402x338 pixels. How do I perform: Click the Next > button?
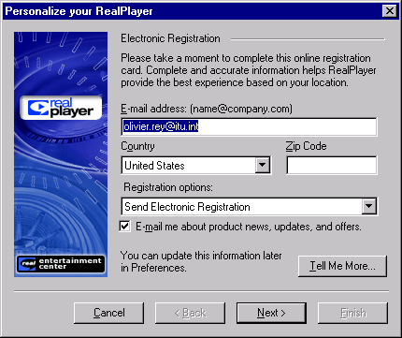coord(271,313)
